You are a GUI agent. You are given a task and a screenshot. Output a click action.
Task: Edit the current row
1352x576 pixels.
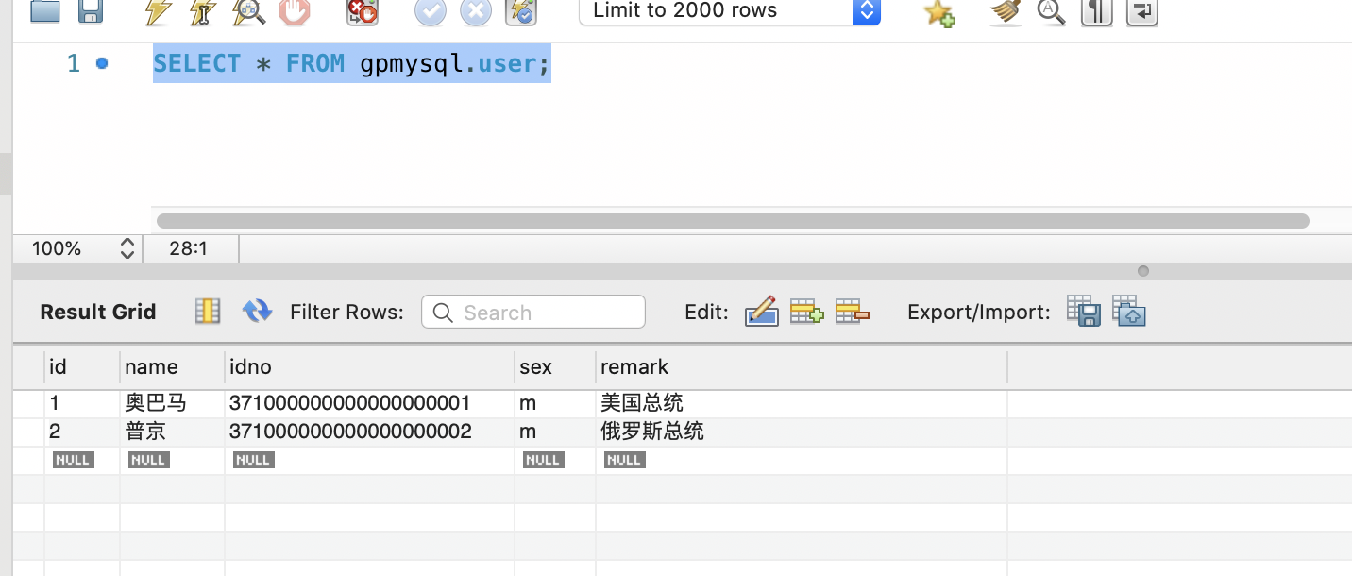(x=761, y=312)
